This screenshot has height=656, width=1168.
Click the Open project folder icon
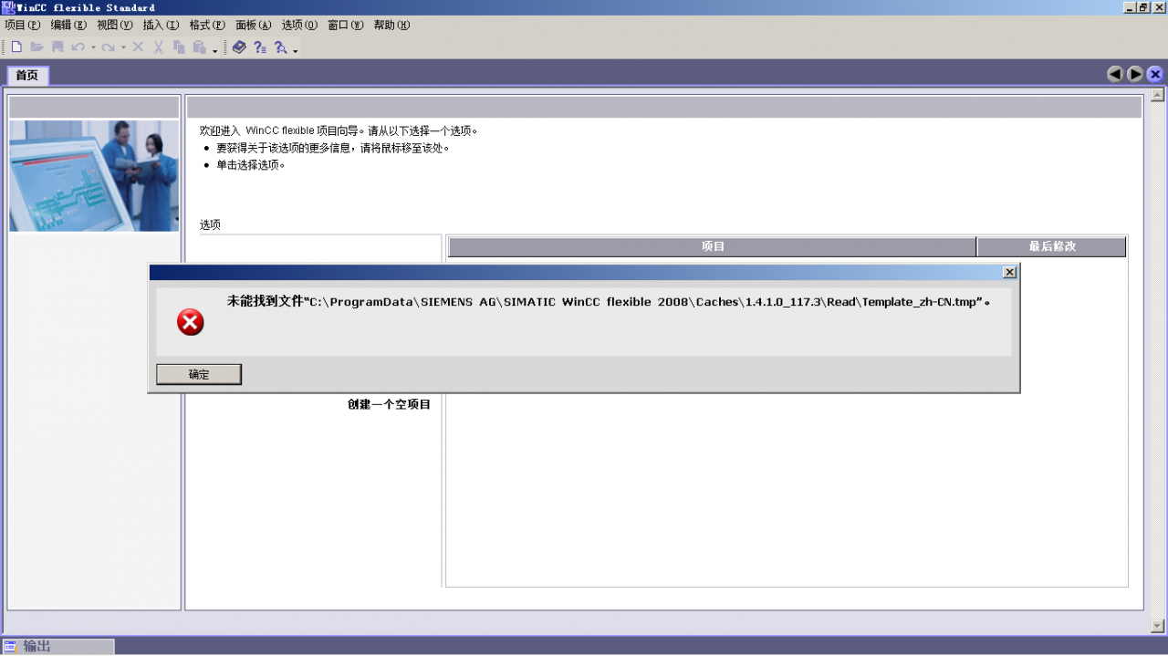click(x=37, y=47)
